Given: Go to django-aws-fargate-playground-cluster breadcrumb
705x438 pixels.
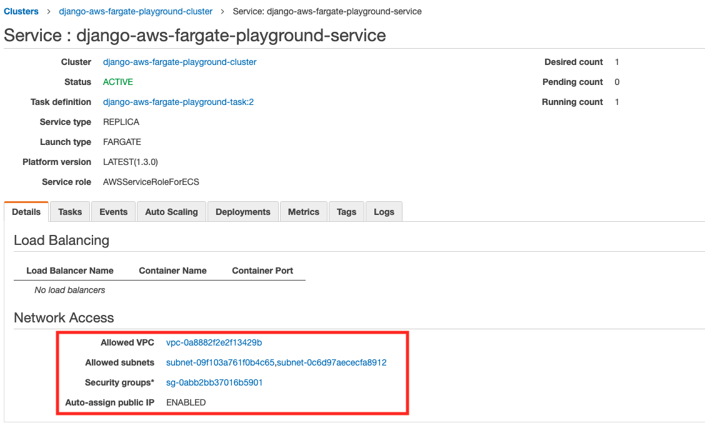Looking at the screenshot, I should coord(136,11).
